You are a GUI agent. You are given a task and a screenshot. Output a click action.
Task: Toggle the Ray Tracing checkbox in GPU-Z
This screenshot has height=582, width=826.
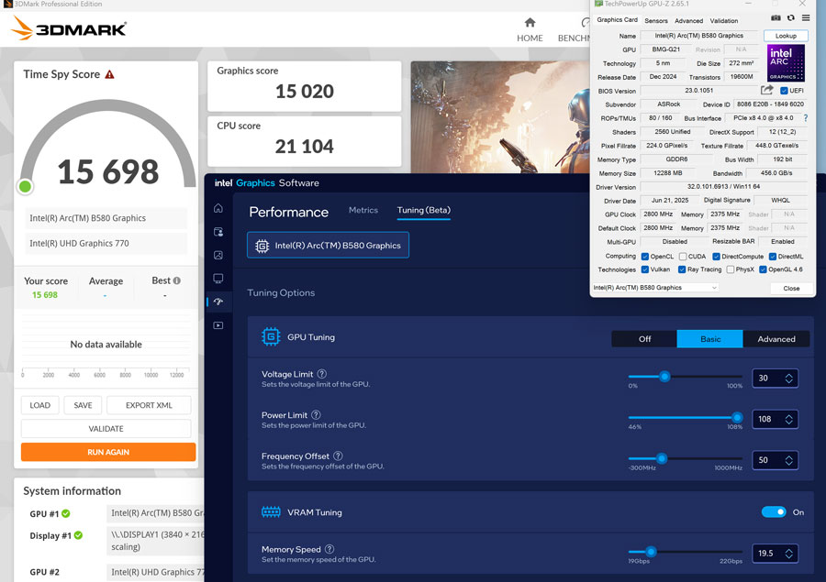682,269
